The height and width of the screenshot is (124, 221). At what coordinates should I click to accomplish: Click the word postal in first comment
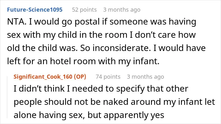87,22
